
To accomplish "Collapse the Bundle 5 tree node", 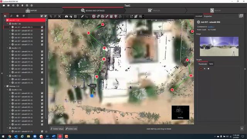I will 7,128.
